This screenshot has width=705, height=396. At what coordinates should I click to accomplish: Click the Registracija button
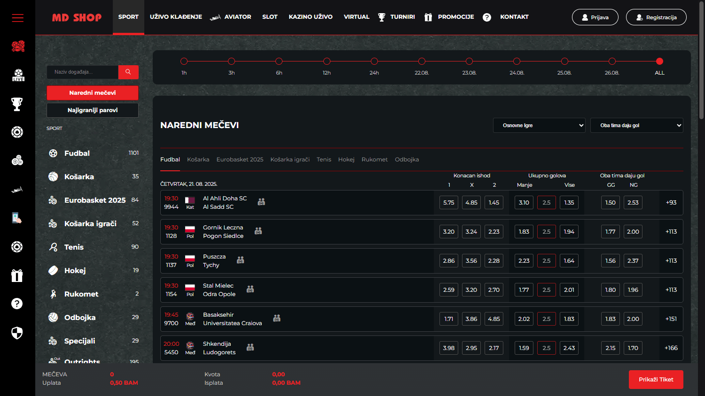point(656,17)
